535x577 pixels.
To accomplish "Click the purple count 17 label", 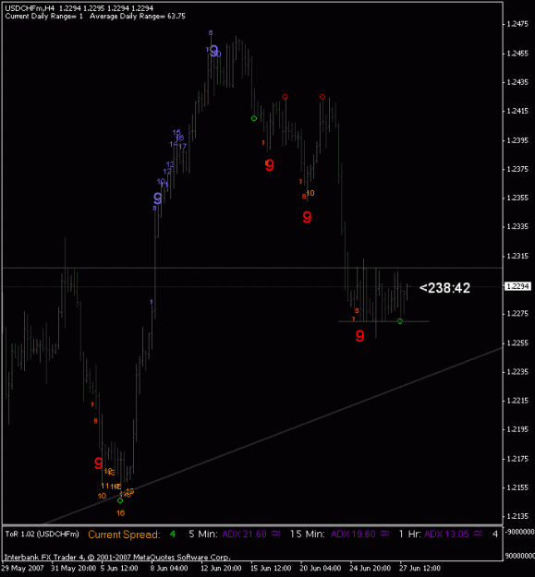I will 183,146.
